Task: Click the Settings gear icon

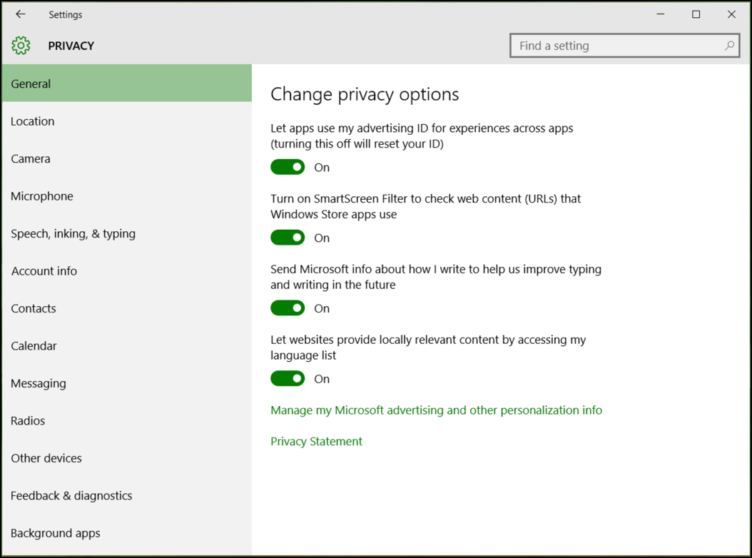Action: point(20,45)
